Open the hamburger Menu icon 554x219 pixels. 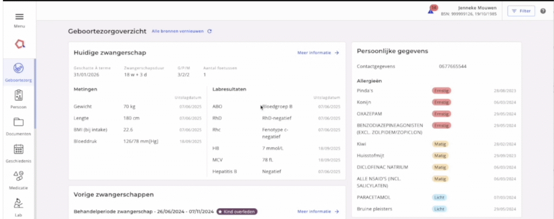19,17
